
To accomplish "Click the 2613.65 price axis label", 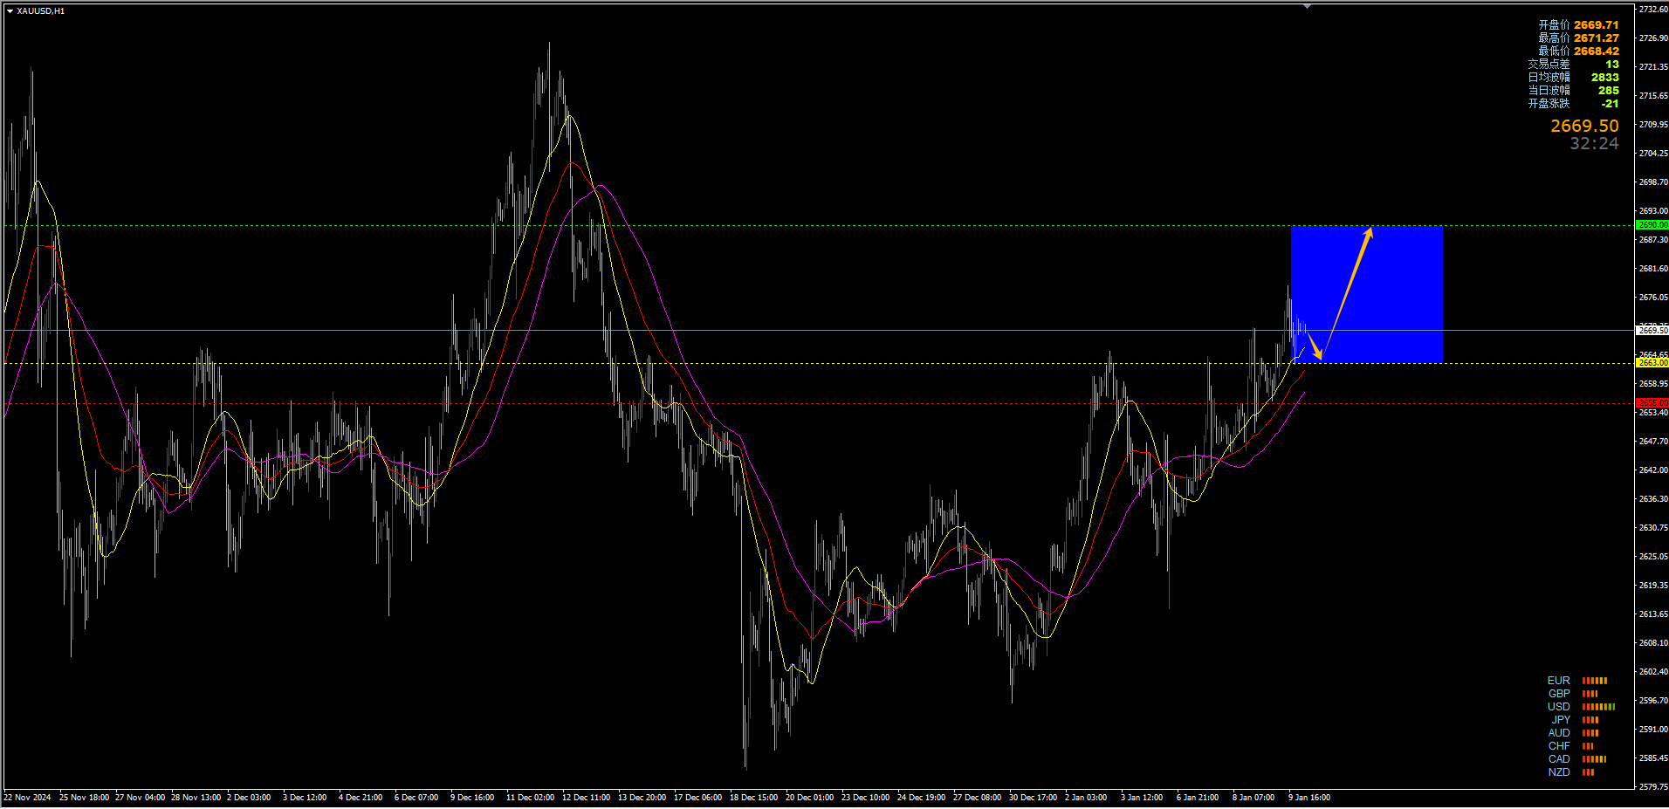I will click(x=1653, y=614).
